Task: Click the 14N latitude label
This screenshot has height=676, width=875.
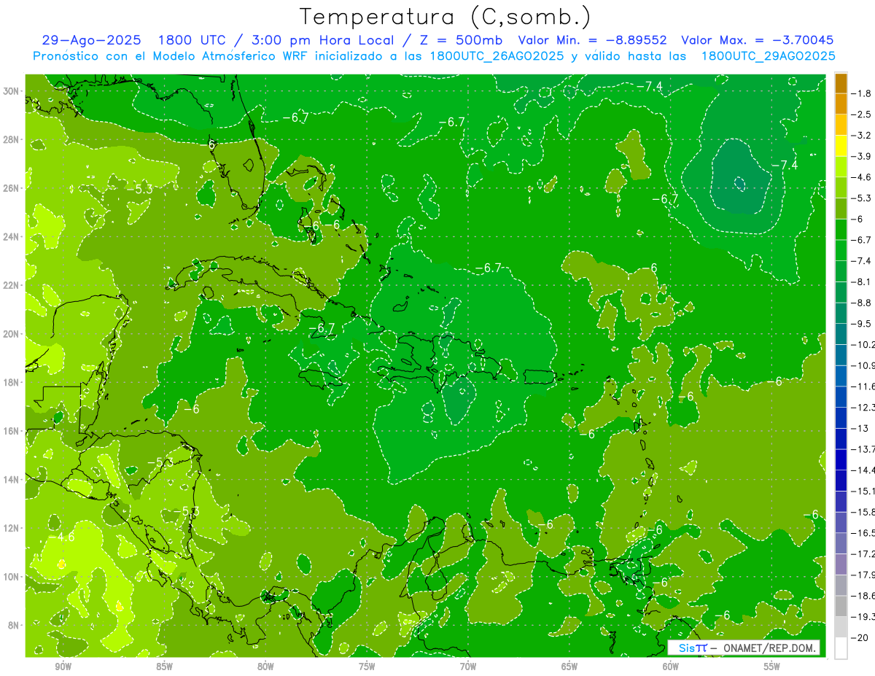Action: (11, 479)
